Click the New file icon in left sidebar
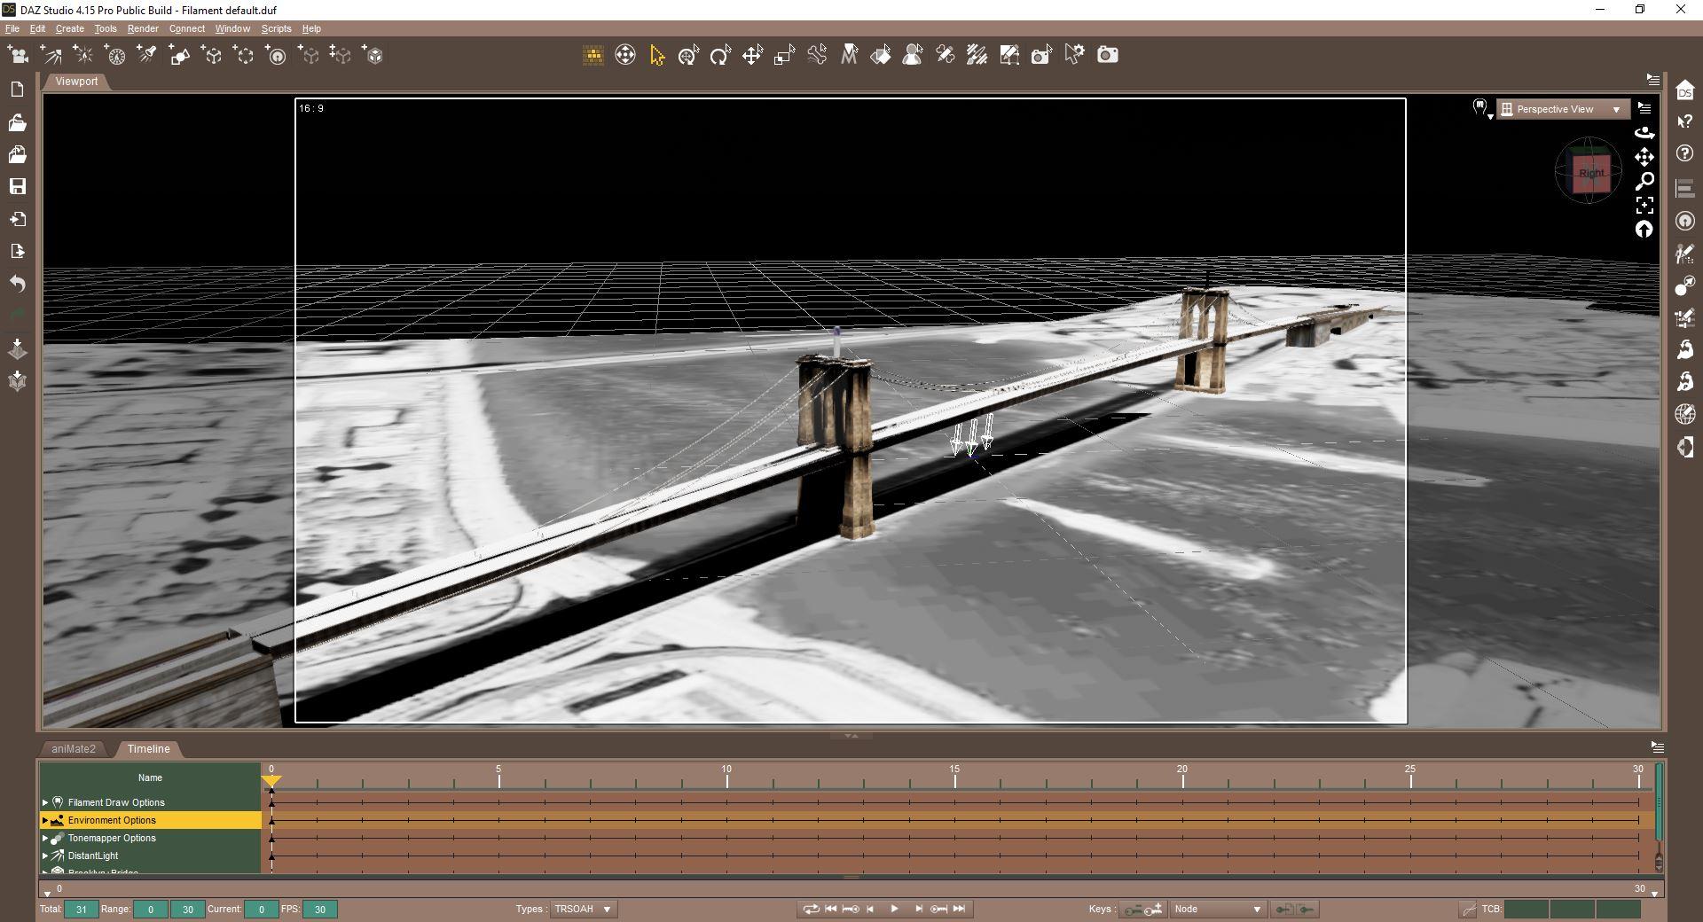1703x922 pixels. (17, 90)
